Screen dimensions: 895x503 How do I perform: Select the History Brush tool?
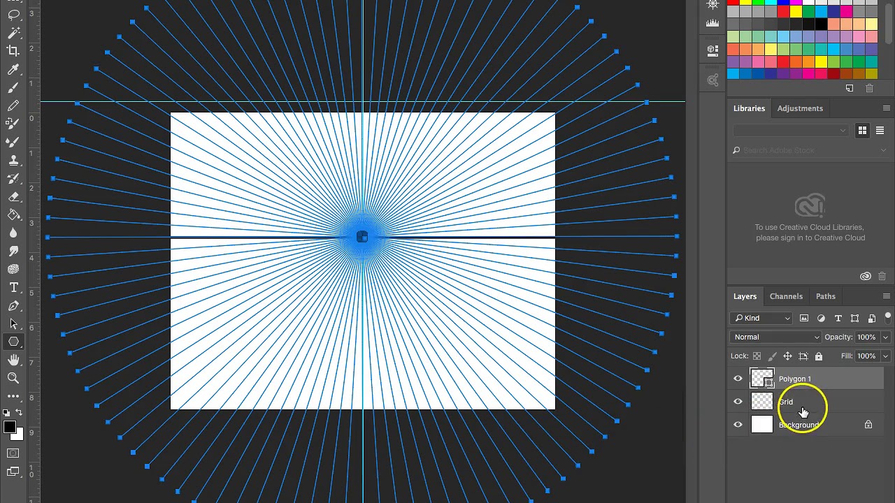coord(13,178)
